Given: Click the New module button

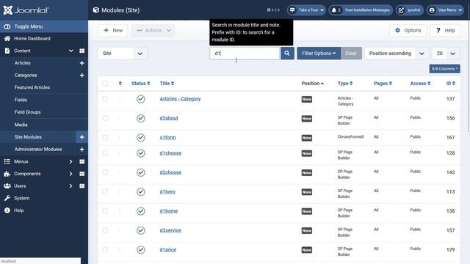Looking at the screenshot, I should click(112, 30).
